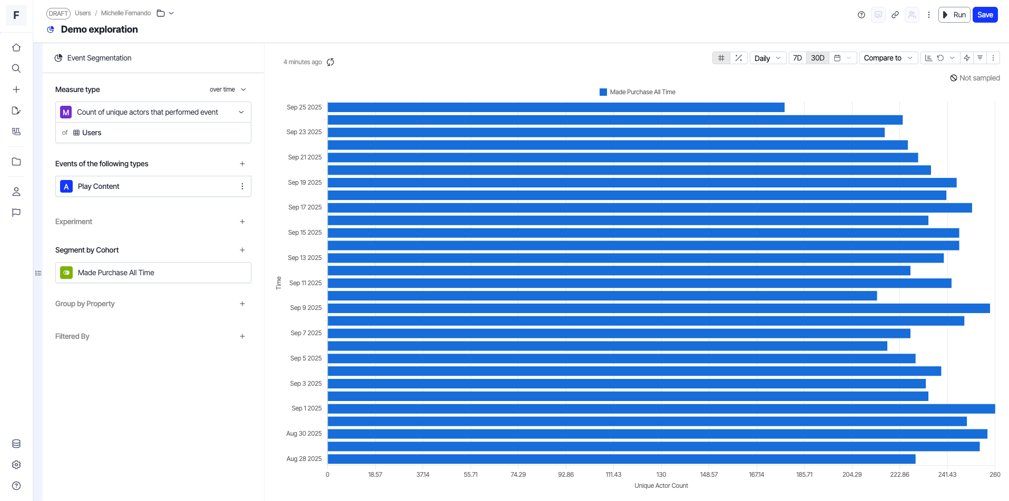
Task: Select the 7D time range
Action: coord(797,58)
